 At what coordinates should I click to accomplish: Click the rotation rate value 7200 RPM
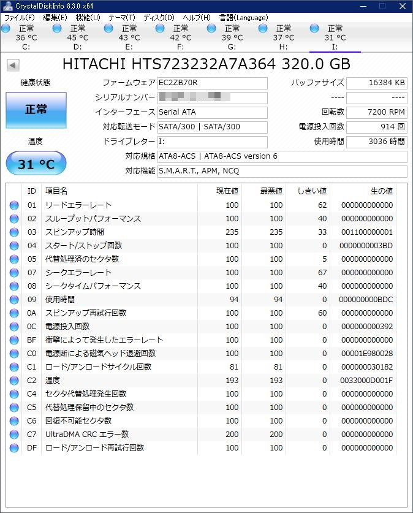(x=377, y=112)
